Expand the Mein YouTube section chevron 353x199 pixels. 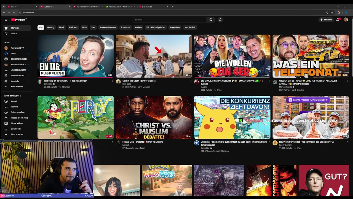pyautogui.click(x=21, y=96)
